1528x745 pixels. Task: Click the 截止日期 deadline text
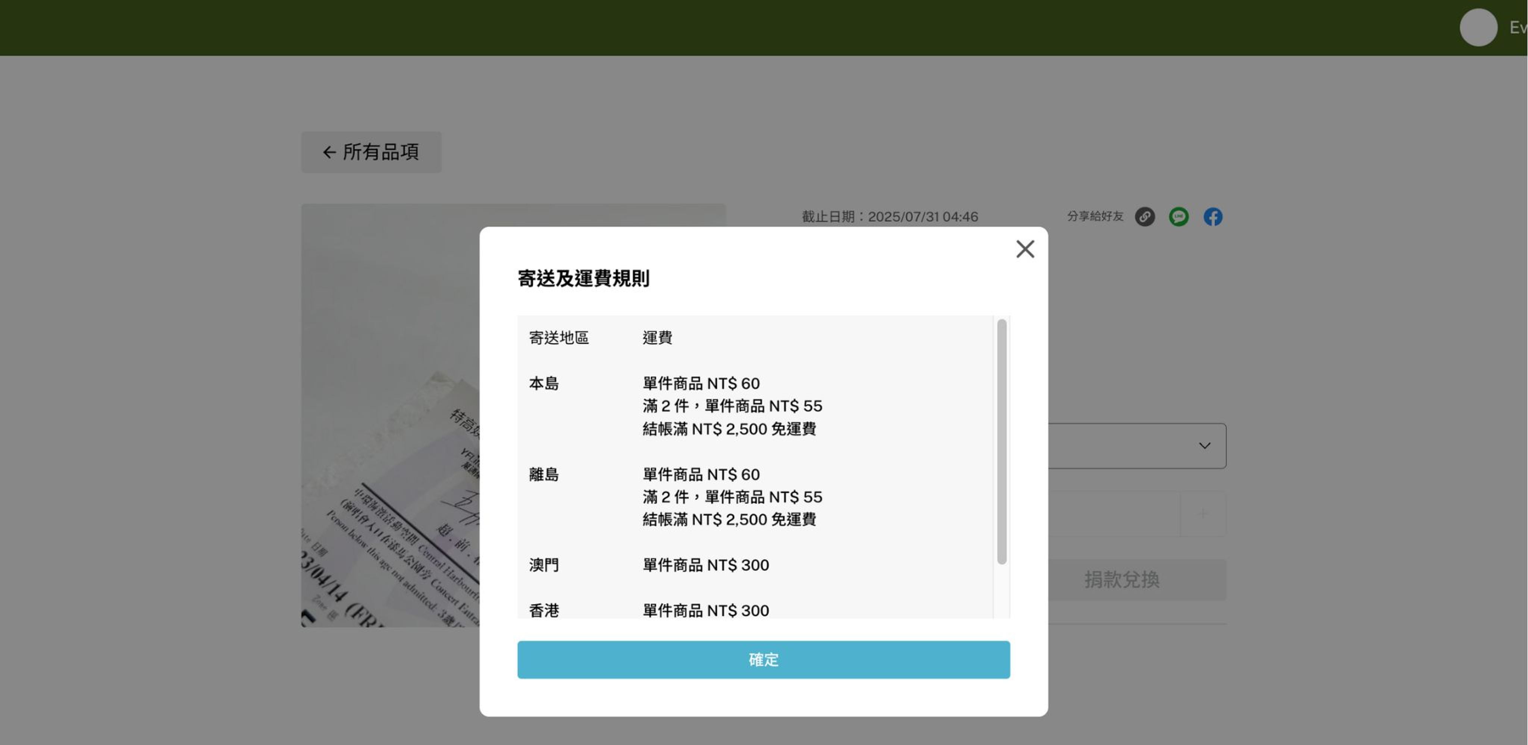[890, 216]
